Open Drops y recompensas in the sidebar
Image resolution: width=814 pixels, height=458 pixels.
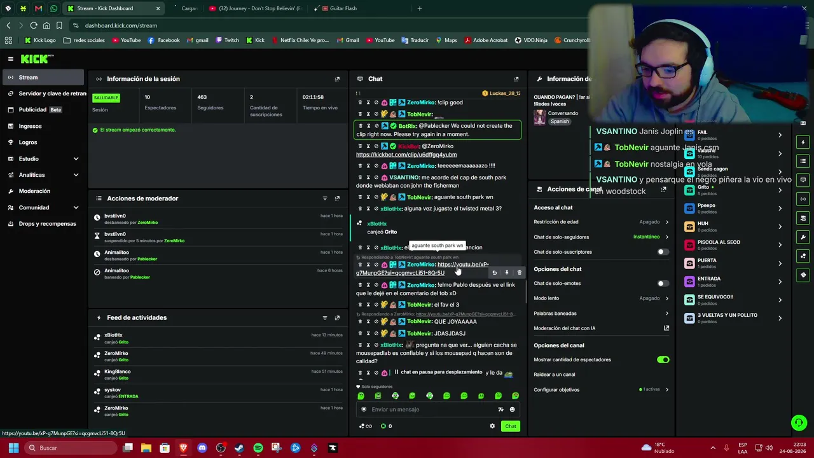(x=43, y=224)
